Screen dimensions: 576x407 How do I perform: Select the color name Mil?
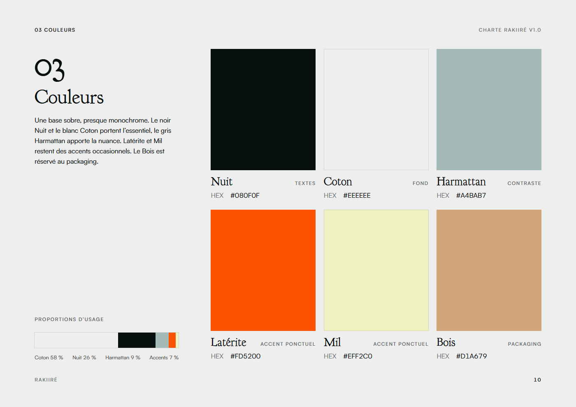332,342
